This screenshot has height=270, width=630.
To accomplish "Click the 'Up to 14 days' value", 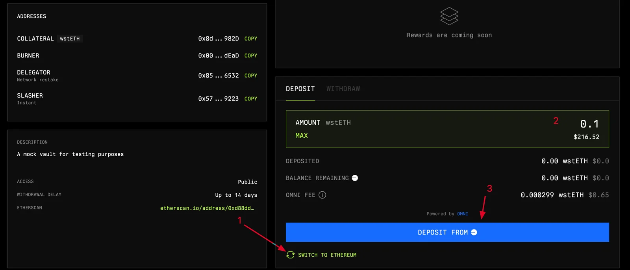I will coord(236,195).
